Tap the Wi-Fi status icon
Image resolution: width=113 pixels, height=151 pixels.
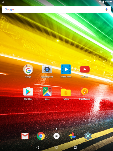pos(100,2)
